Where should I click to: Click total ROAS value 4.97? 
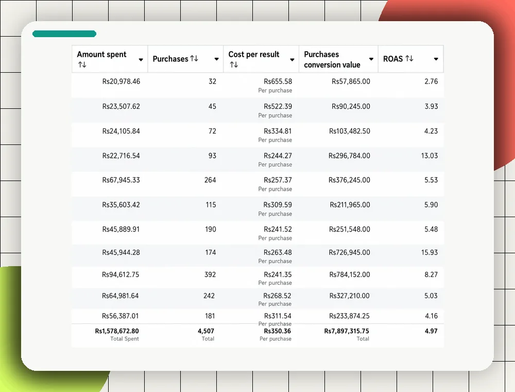[431, 331]
